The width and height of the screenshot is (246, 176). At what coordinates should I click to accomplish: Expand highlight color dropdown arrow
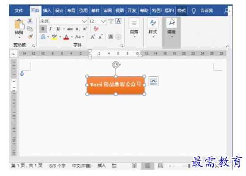(x=60, y=37)
